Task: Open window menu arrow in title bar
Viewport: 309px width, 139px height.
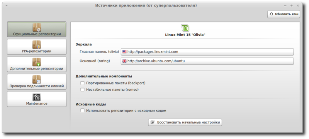Action: click(x=7, y=6)
